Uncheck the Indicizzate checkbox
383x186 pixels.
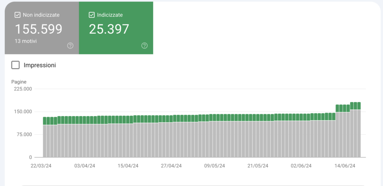pyautogui.click(x=92, y=15)
